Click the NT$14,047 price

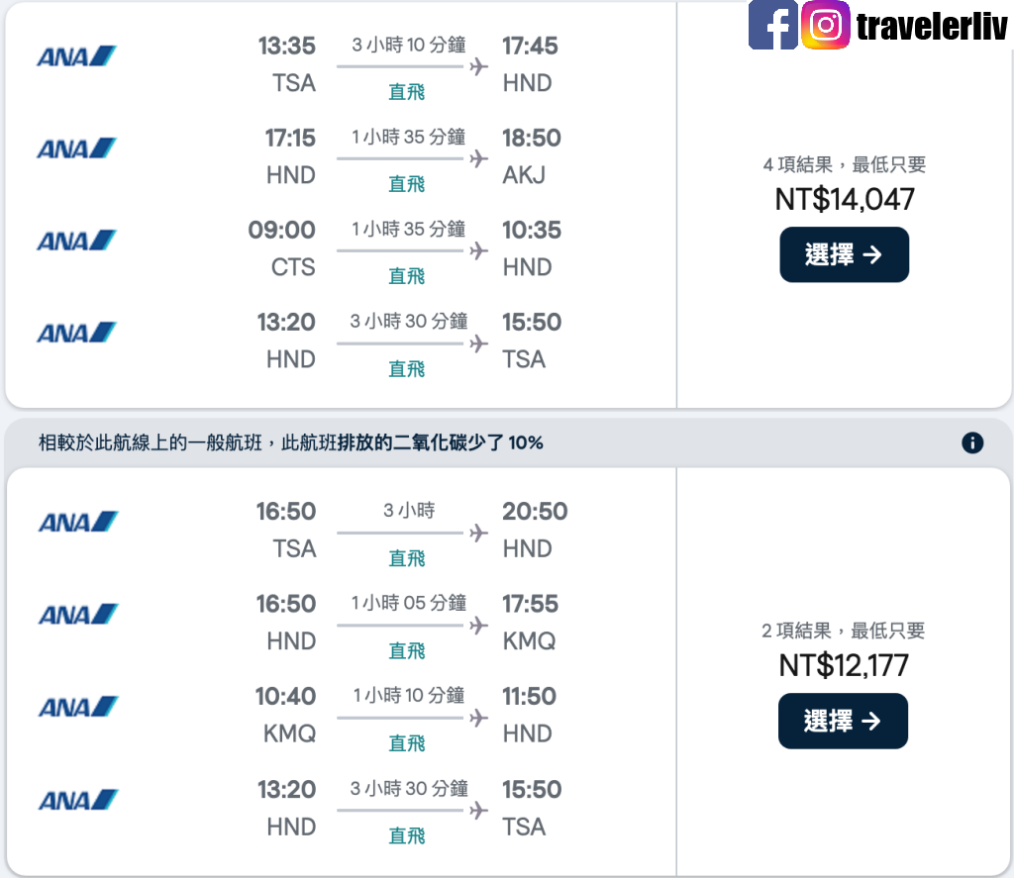845,199
